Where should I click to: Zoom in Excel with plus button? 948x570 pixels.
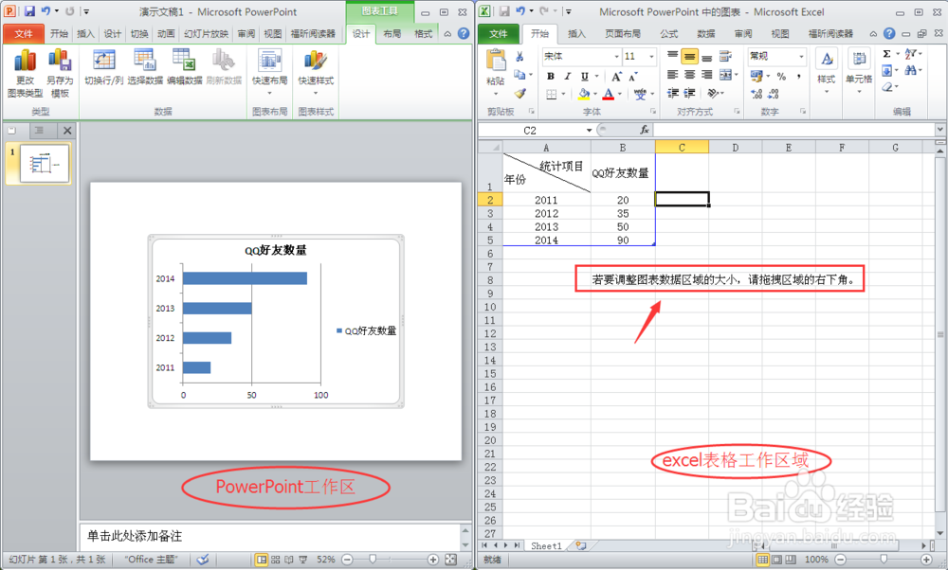pos(925,560)
